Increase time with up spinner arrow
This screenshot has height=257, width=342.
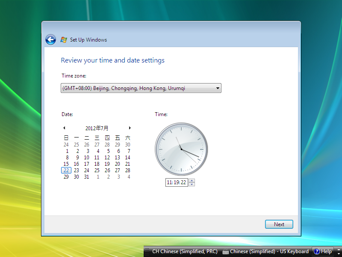[x=192, y=180]
